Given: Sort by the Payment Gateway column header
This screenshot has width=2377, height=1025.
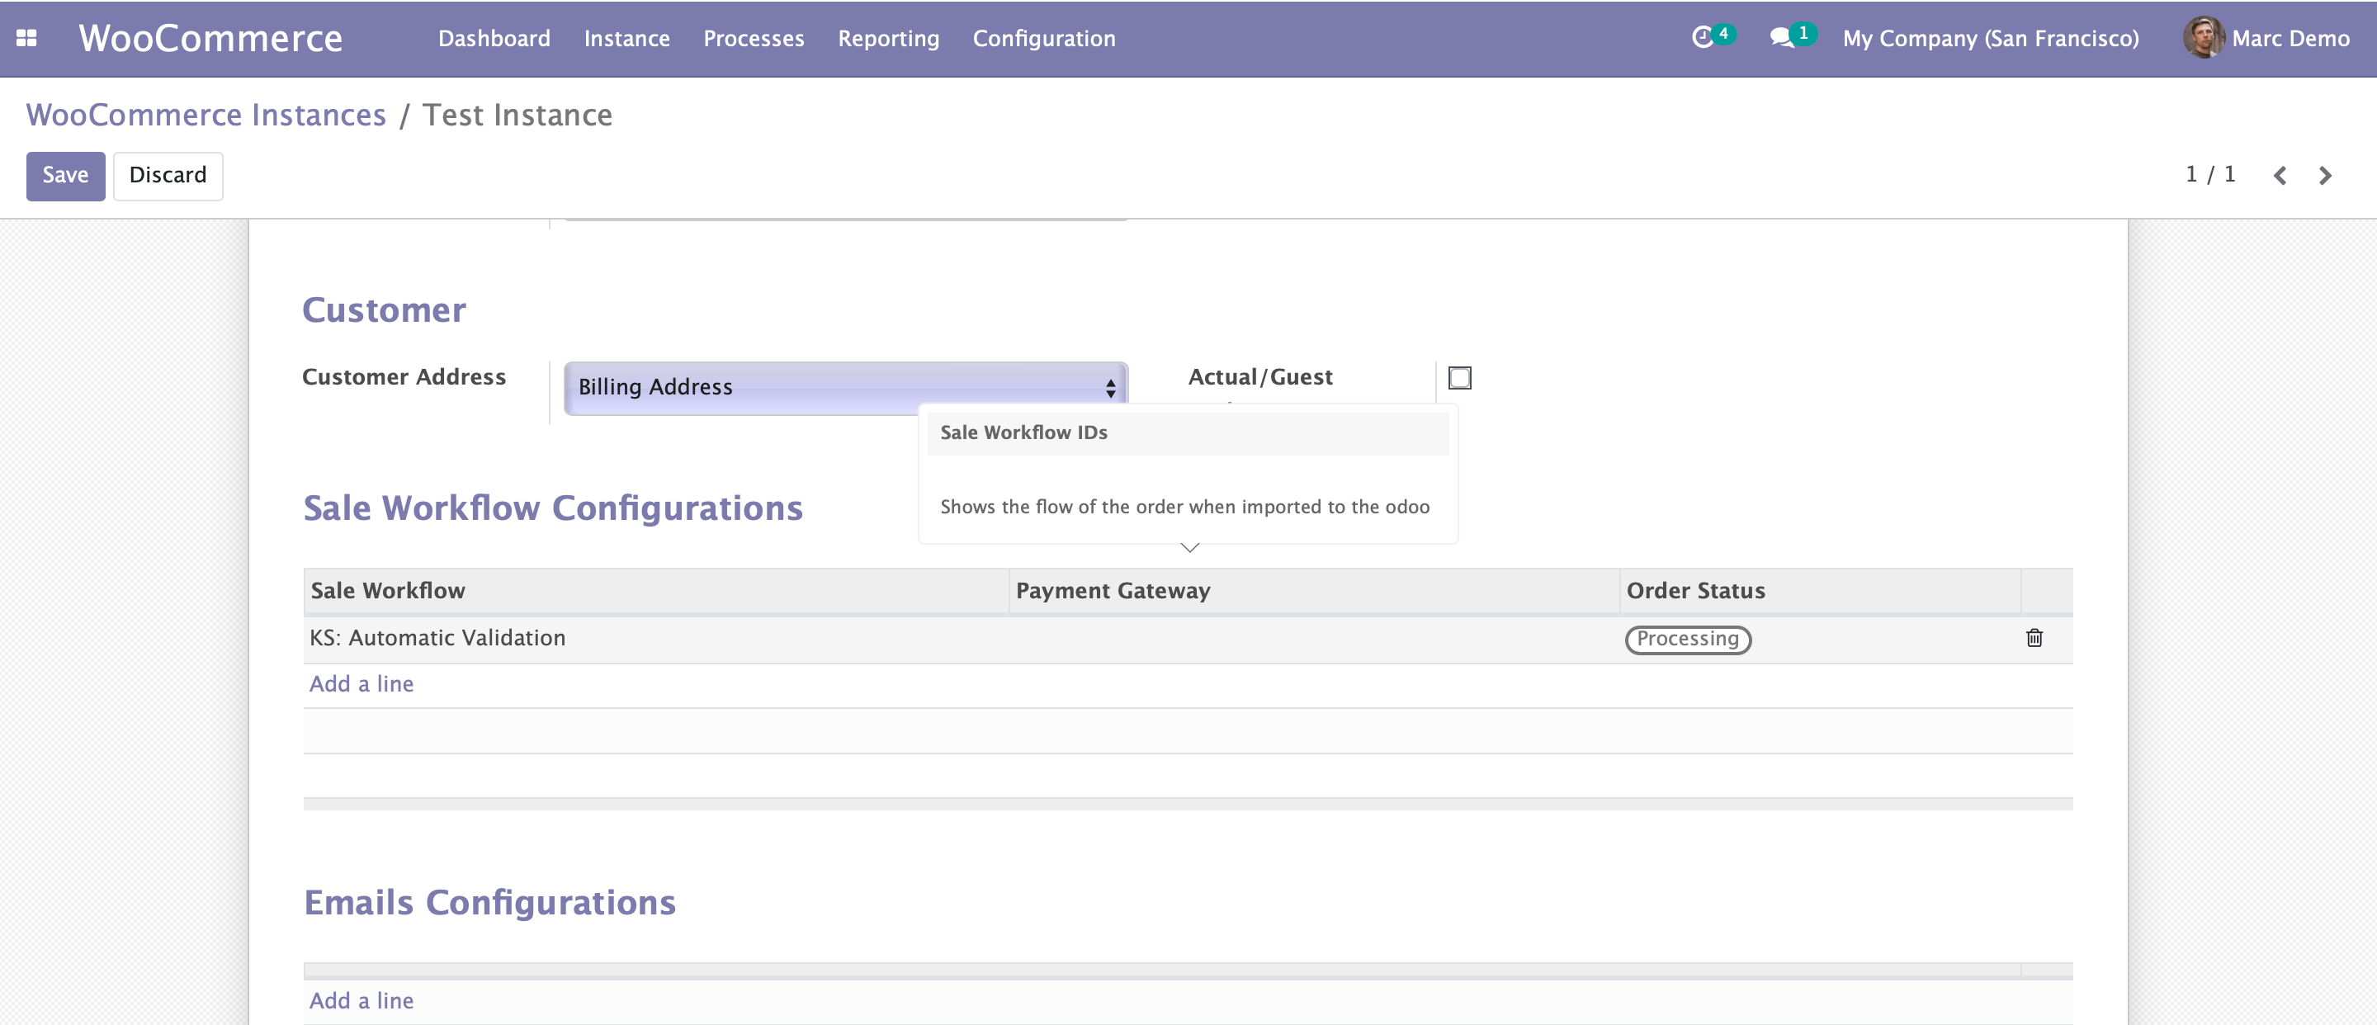Looking at the screenshot, I should [1112, 590].
